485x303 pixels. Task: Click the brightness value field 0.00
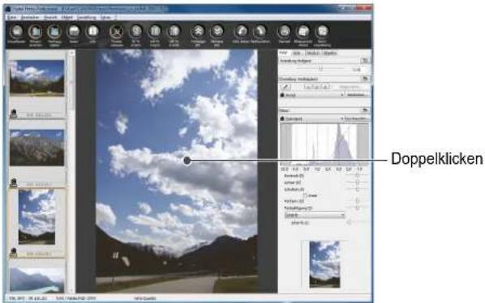[x=356, y=70]
